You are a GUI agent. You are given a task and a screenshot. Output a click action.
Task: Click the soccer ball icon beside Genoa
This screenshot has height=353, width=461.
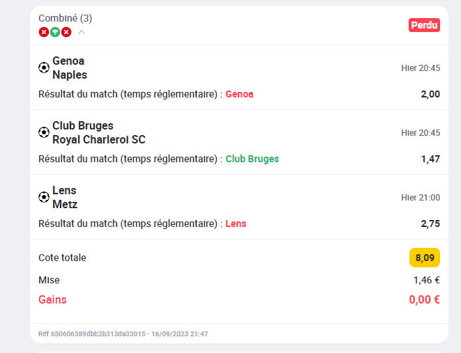(44, 68)
